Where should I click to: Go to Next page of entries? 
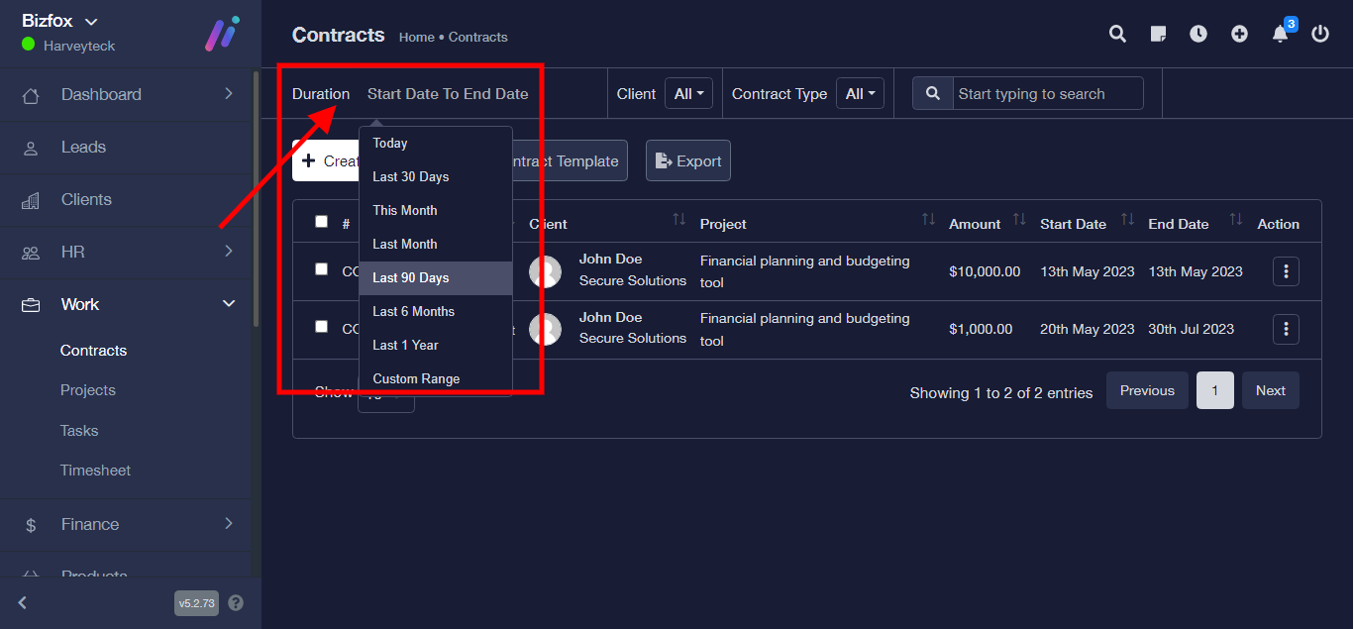pos(1270,391)
